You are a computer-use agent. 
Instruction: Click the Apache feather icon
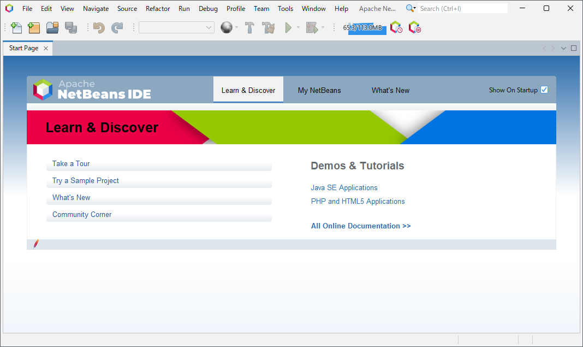coord(36,244)
